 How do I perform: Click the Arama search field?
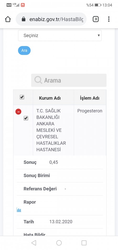pos(69,80)
